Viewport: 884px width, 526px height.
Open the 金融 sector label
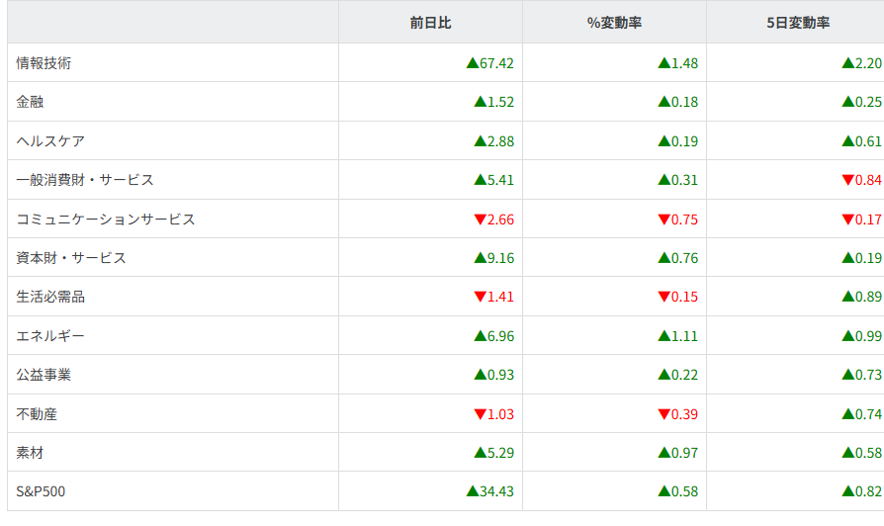(30, 102)
